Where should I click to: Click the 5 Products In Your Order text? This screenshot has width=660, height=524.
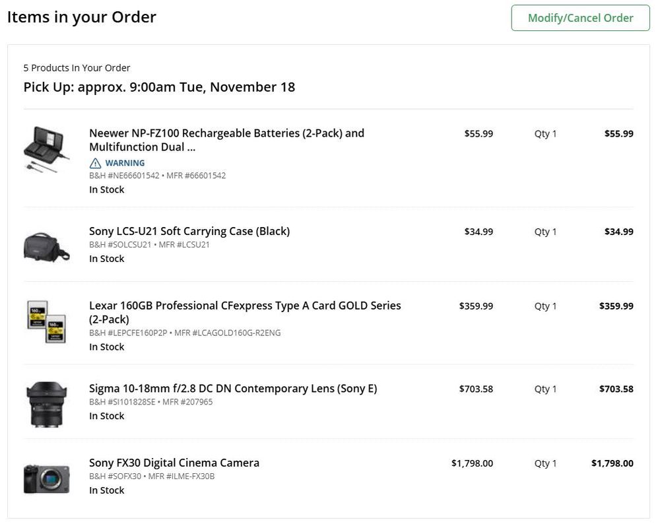coord(77,67)
